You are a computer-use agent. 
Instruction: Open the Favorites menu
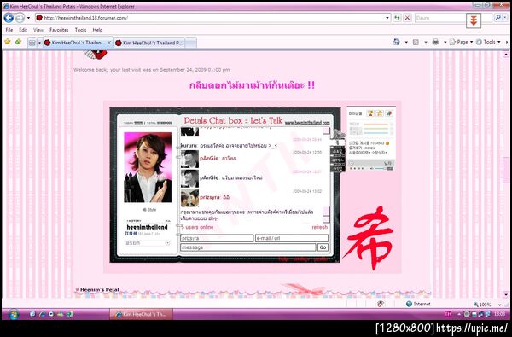[59, 30]
